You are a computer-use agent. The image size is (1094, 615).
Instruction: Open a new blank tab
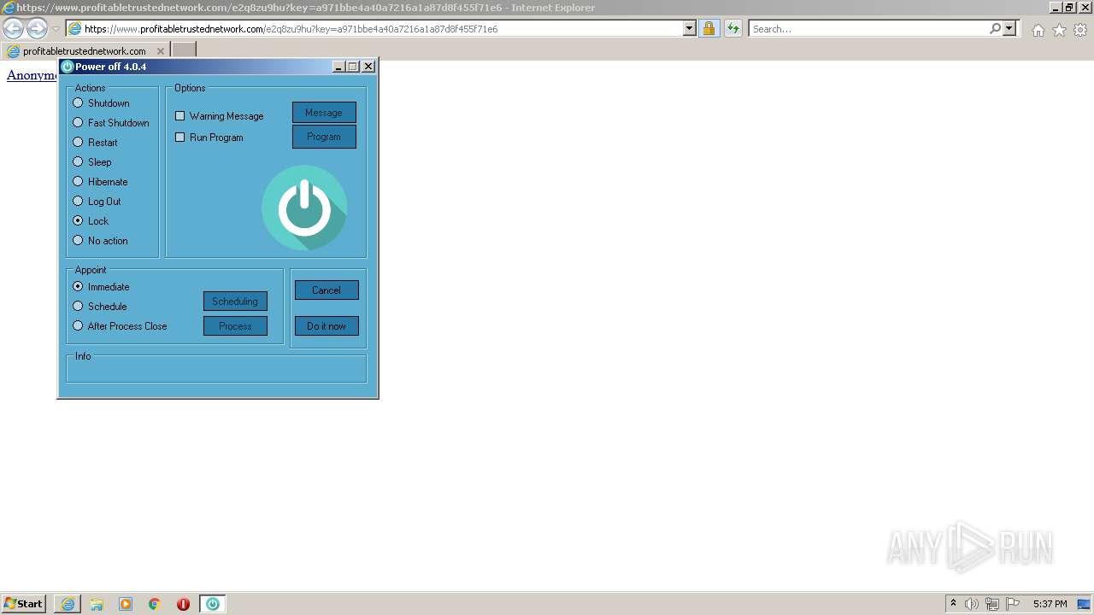(184, 50)
